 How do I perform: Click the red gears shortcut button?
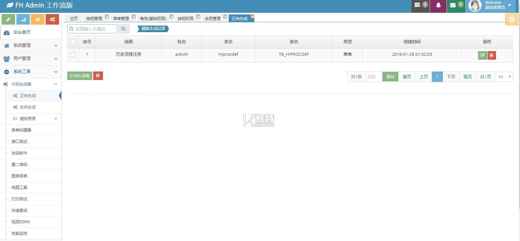point(52,19)
